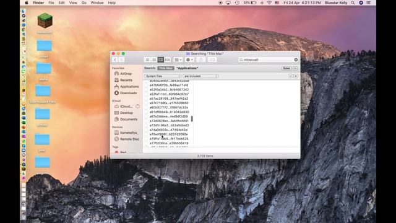Select file a57ac28169...847eef42a2
This screenshot has width=396, height=223.
(x=169, y=98)
